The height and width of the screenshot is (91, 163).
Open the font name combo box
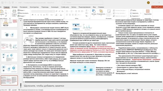40,11
